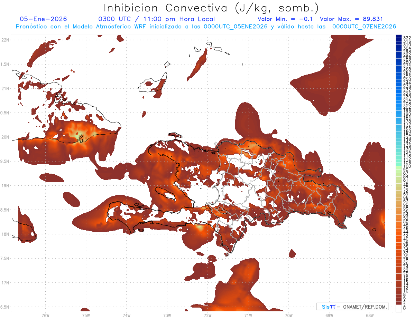This screenshot has width=415, height=320.
Task: Click the "74W" longitude label
Action: (x=126, y=315)
